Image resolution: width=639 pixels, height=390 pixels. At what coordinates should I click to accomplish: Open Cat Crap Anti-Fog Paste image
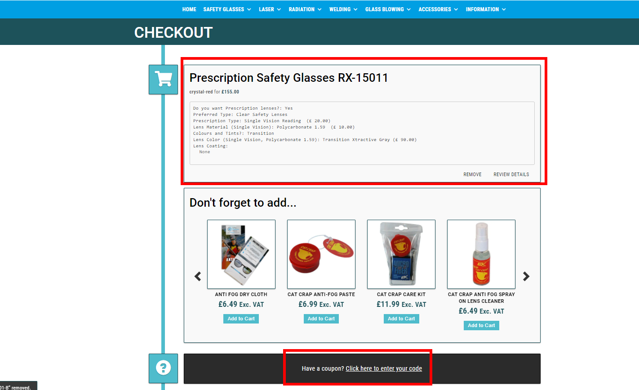coord(321,254)
